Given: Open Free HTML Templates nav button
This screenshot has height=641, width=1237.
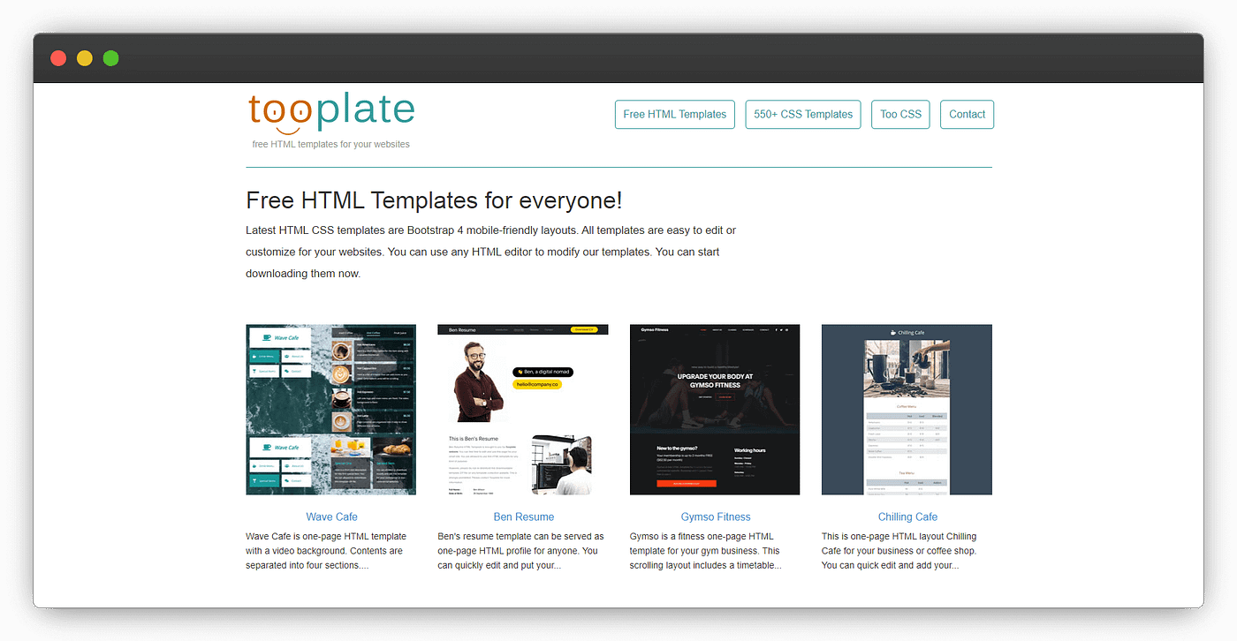Looking at the screenshot, I should 675,114.
